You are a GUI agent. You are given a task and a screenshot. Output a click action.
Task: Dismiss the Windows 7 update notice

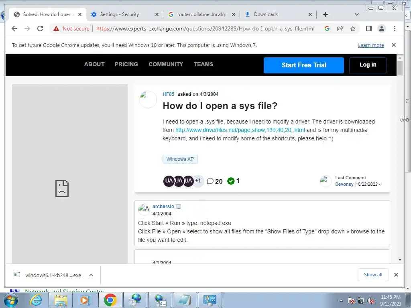point(393,45)
